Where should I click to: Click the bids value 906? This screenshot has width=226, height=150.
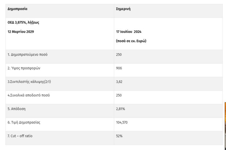[119, 68]
